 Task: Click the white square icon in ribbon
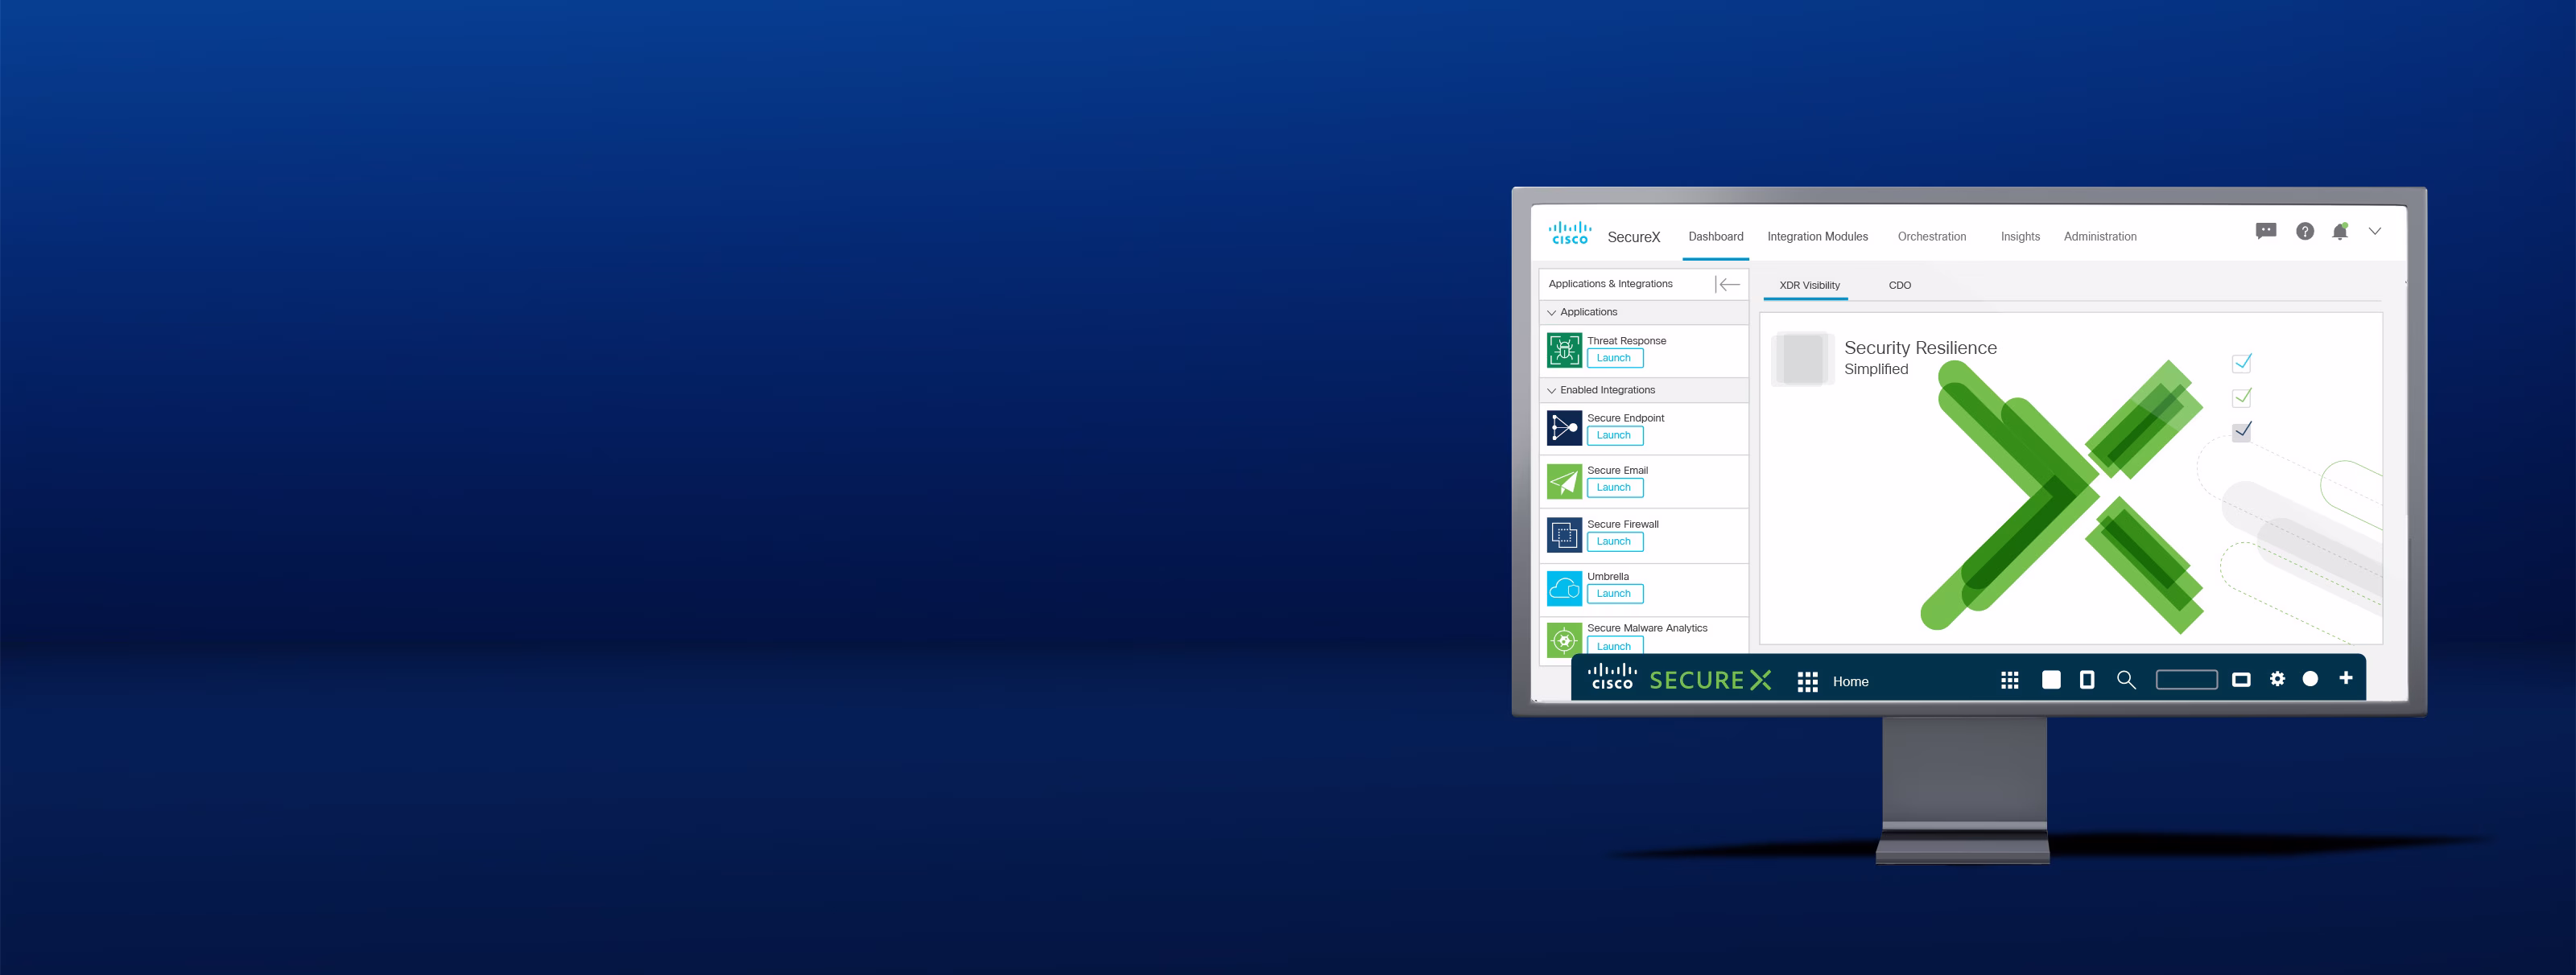pyautogui.click(x=2051, y=681)
